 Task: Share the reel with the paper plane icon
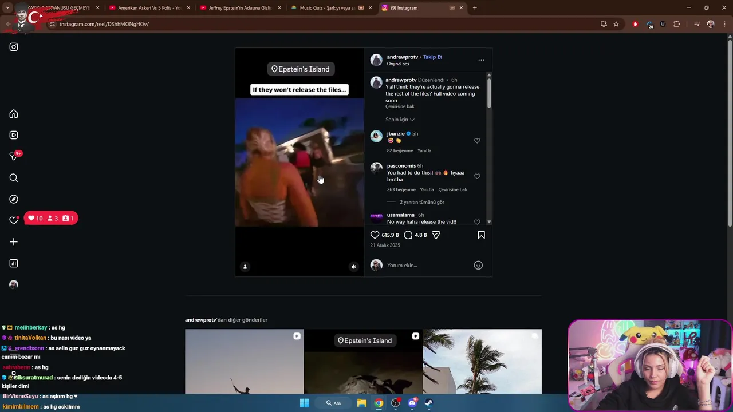(436, 235)
